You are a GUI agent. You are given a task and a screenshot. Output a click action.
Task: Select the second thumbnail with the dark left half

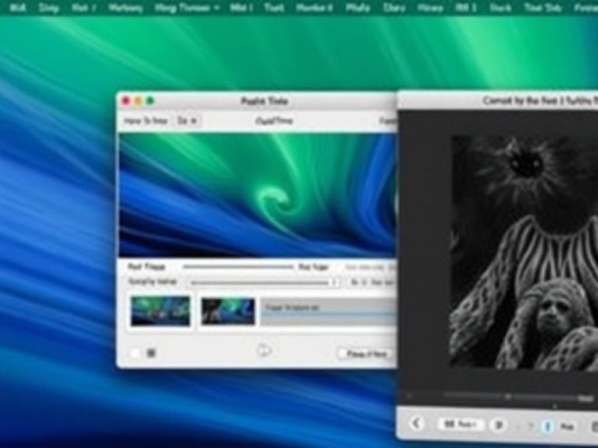[228, 311]
